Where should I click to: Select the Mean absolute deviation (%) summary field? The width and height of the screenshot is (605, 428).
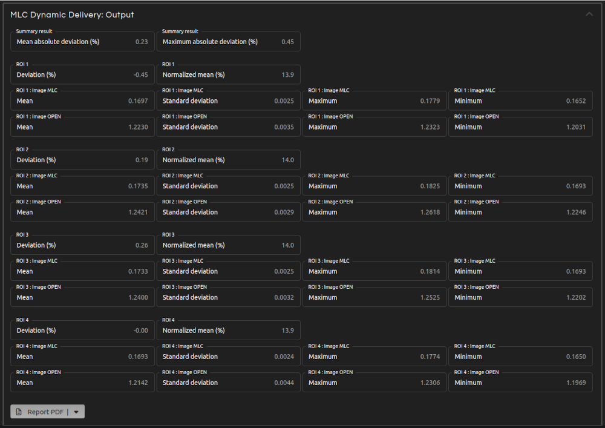[x=82, y=42]
